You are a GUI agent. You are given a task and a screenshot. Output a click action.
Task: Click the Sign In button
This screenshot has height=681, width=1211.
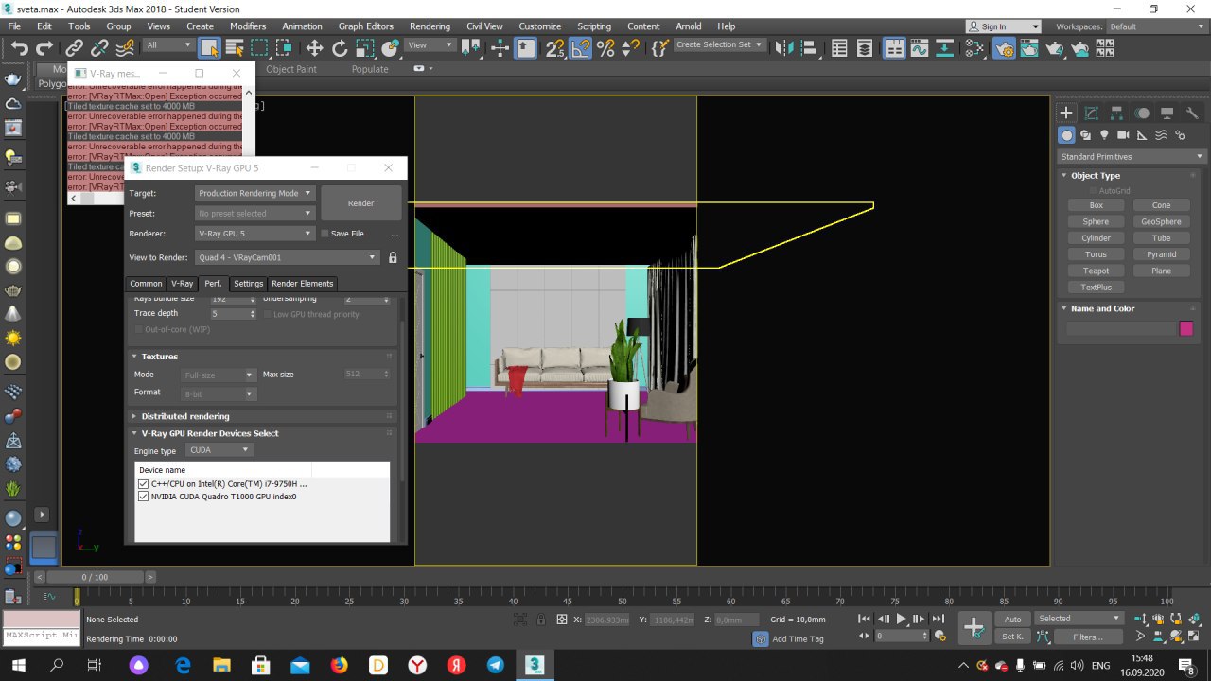click(x=1001, y=26)
